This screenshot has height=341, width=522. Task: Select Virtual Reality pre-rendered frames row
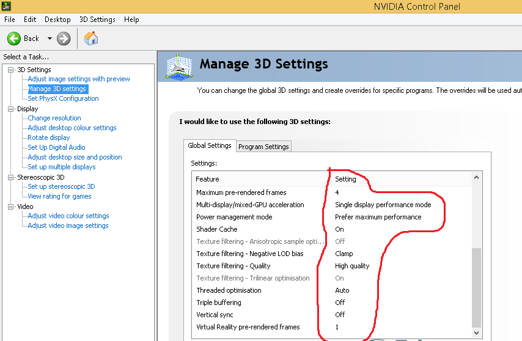[x=331, y=328]
